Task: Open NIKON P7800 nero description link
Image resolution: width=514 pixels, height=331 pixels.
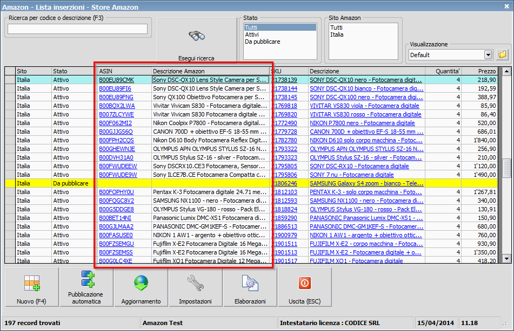Action: tap(362, 123)
